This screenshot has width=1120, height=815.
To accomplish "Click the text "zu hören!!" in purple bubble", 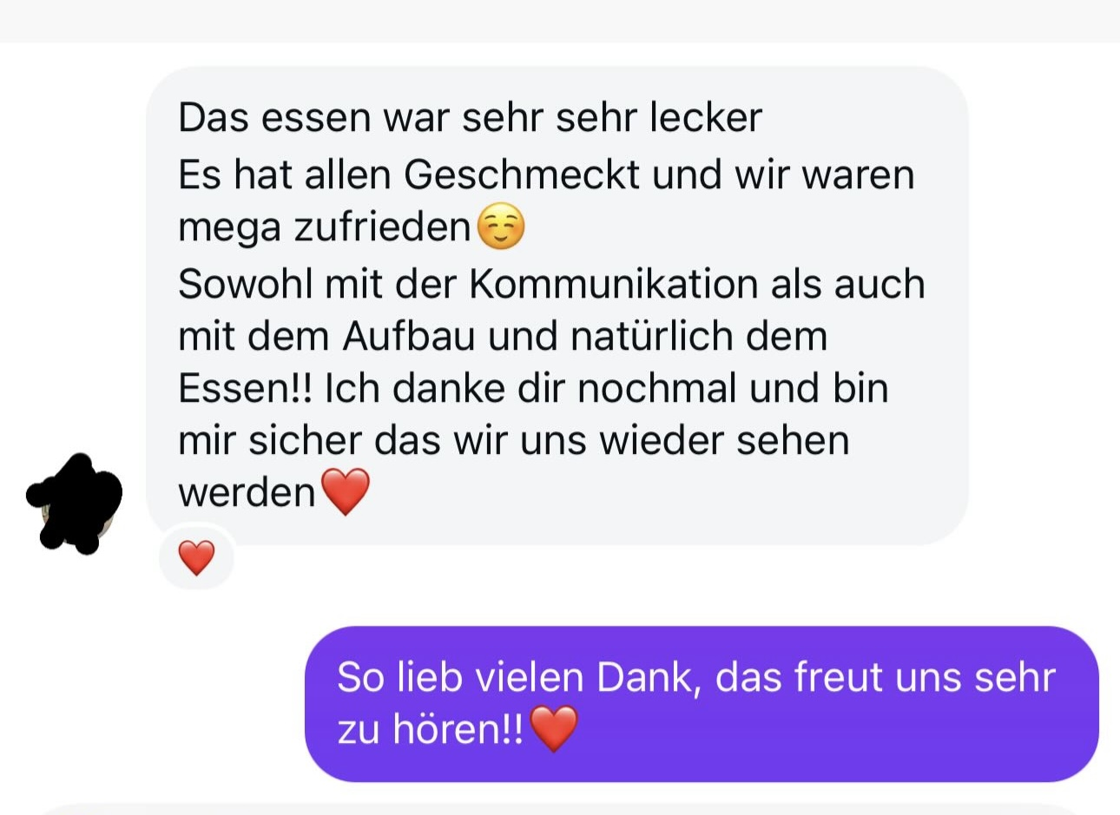I will pyautogui.click(x=431, y=729).
